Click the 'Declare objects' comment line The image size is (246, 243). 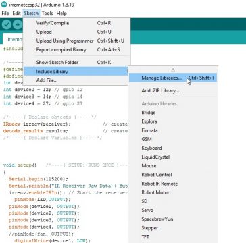(50, 117)
